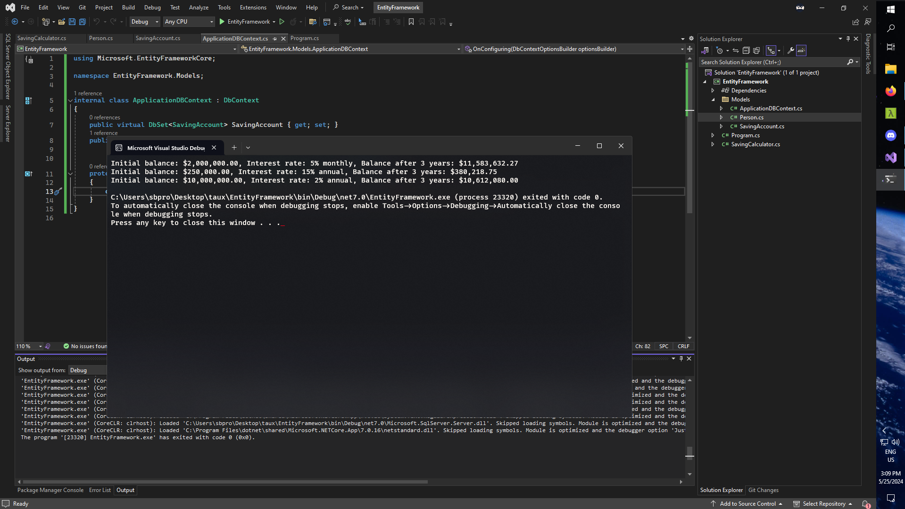This screenshot has width=905, height=509.
Task: Click the Search box in the title bar
Action: pyautogui.click(x=349, y=8)
